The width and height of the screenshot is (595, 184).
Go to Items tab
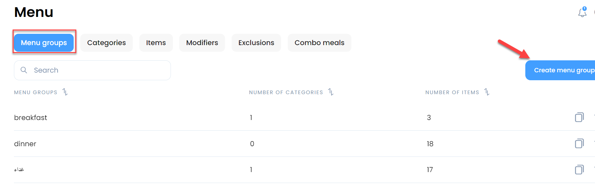point(156,43)
